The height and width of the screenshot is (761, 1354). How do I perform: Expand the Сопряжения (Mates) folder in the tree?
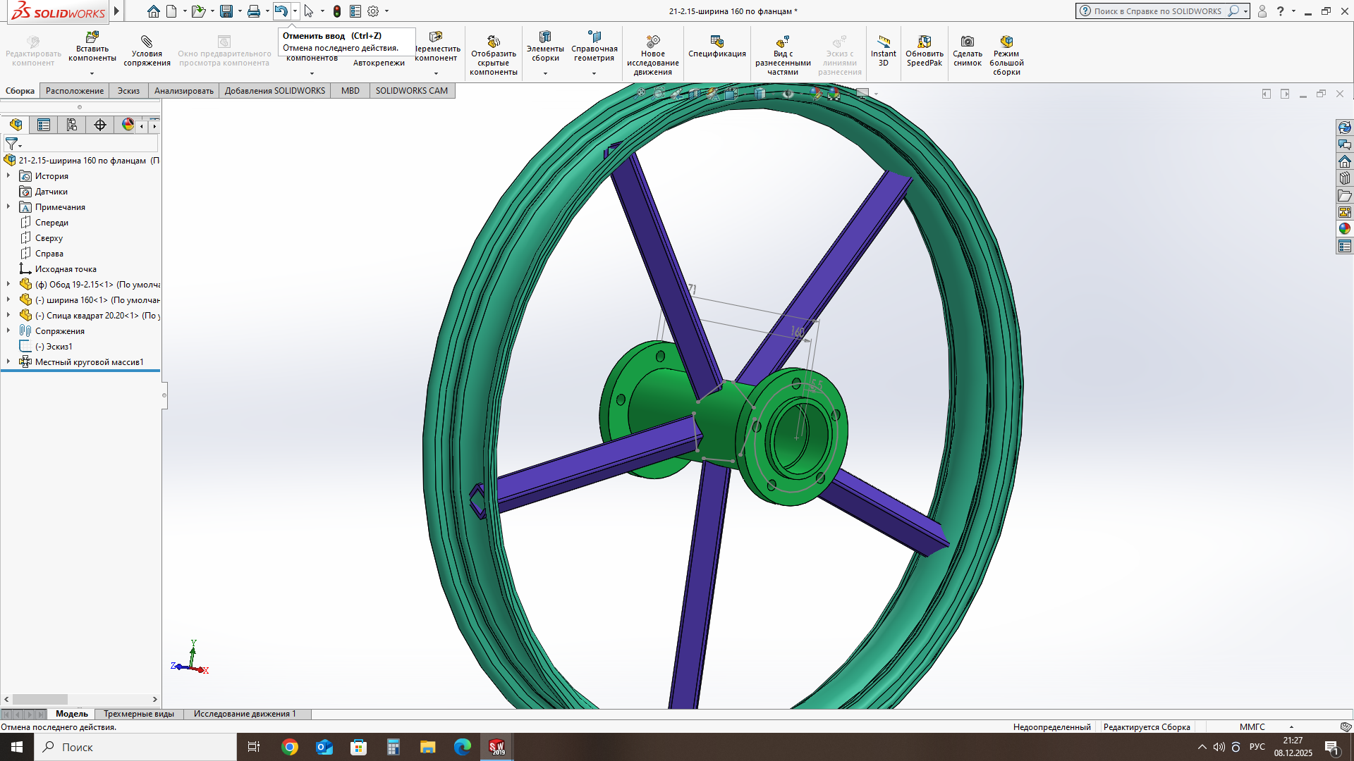[x=8, y=330]
